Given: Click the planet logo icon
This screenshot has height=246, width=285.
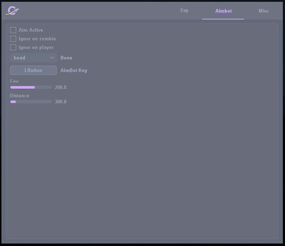Looking at the screenshot, I should [12, 10].
